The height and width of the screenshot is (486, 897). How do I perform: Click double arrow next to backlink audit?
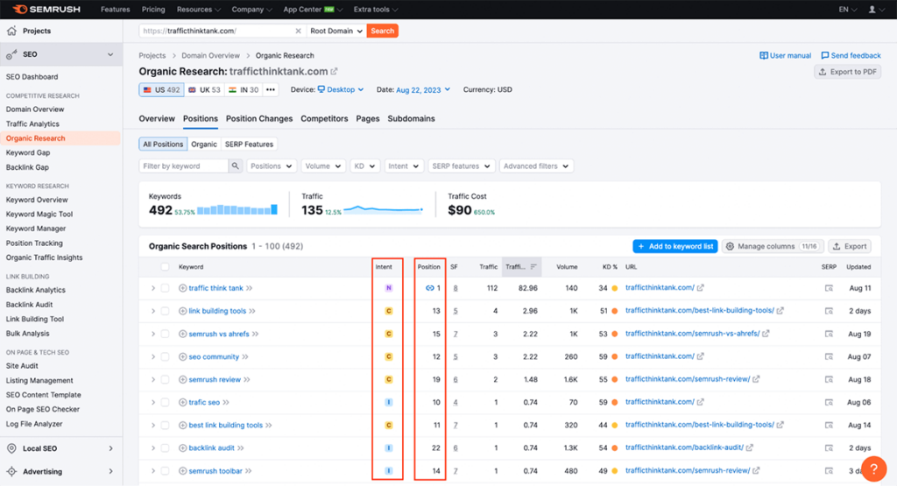[x=241, y=448]
